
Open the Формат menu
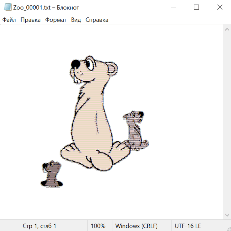pyautogui.click(x=56, y=20)
